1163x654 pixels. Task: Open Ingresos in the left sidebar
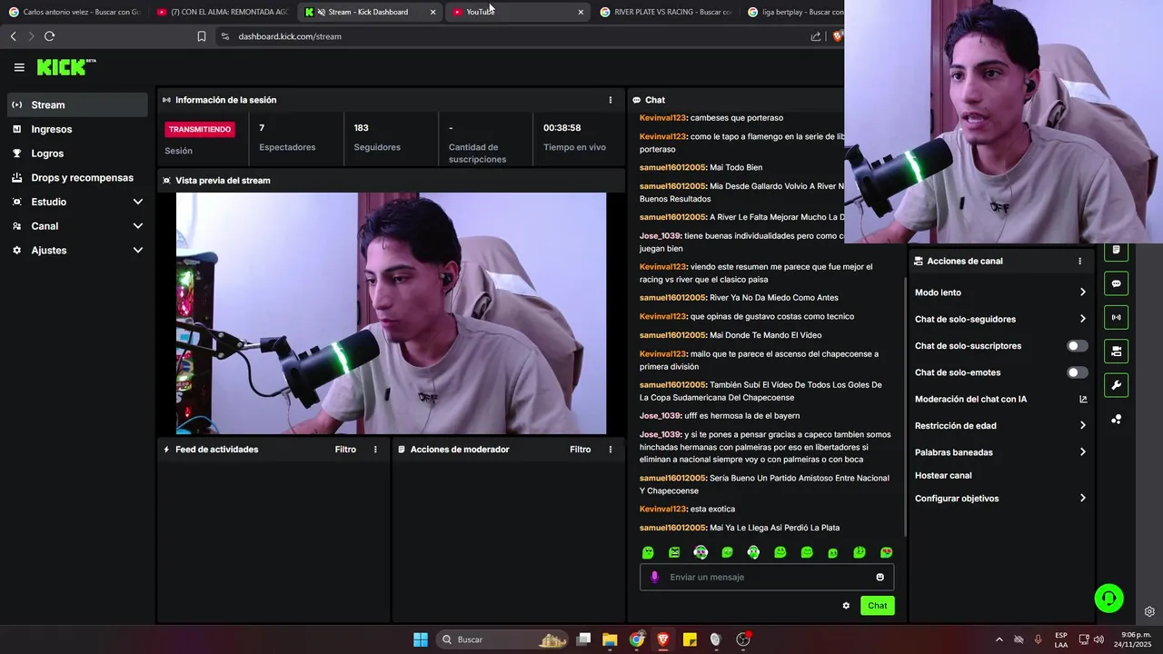tap(78, 129)
